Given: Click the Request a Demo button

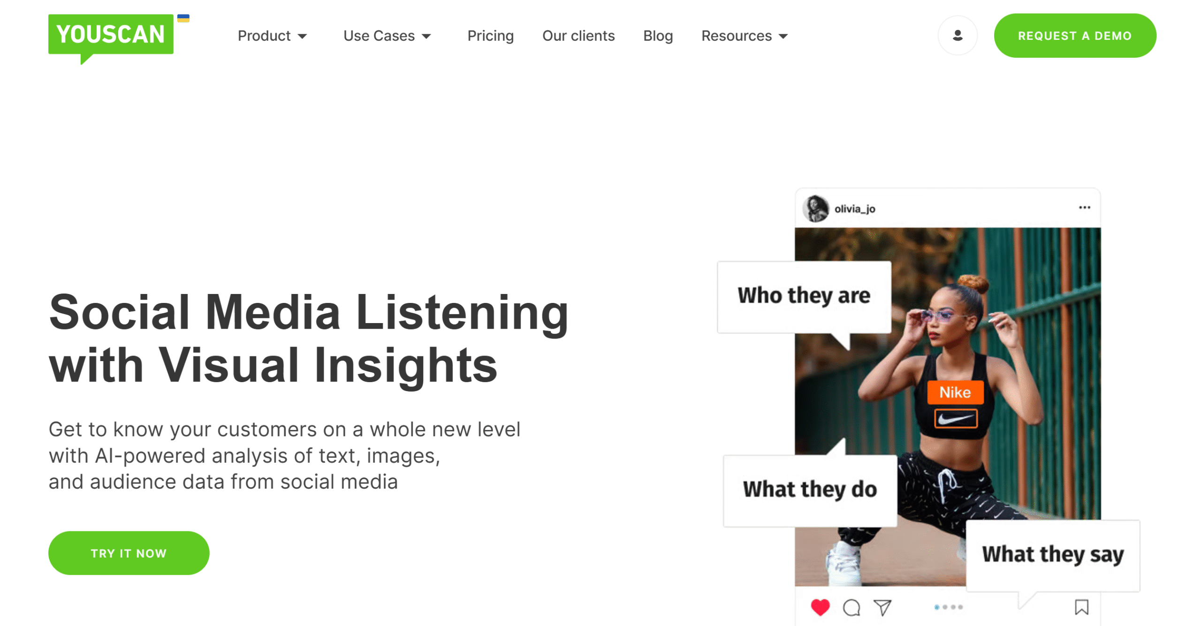Looking at the screenshot, I should click(1075, 36).
